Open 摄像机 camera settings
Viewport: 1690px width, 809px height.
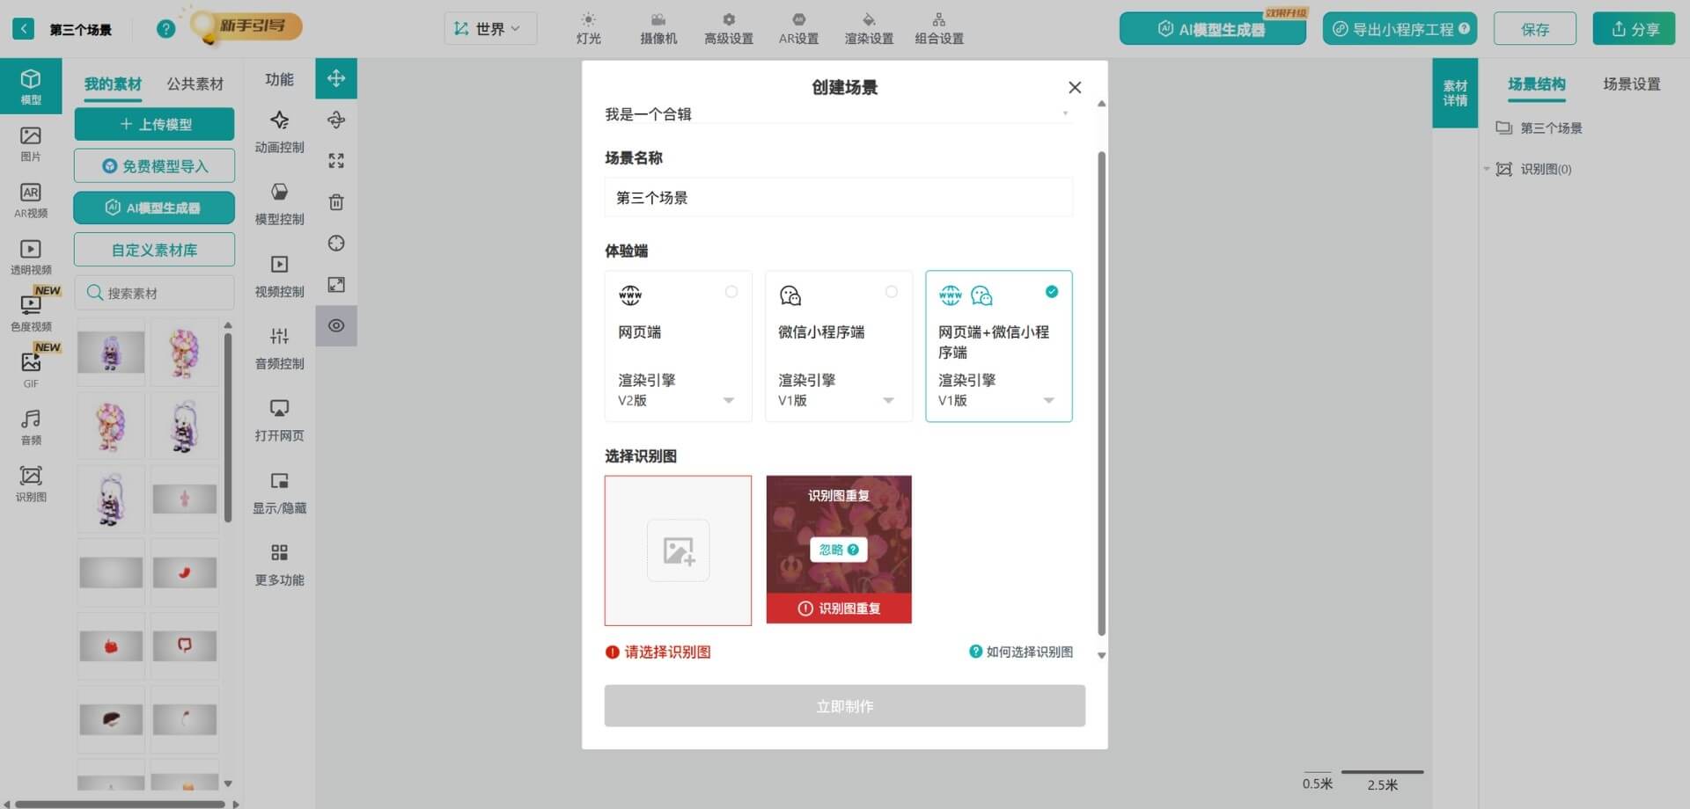tap(658, 29)
